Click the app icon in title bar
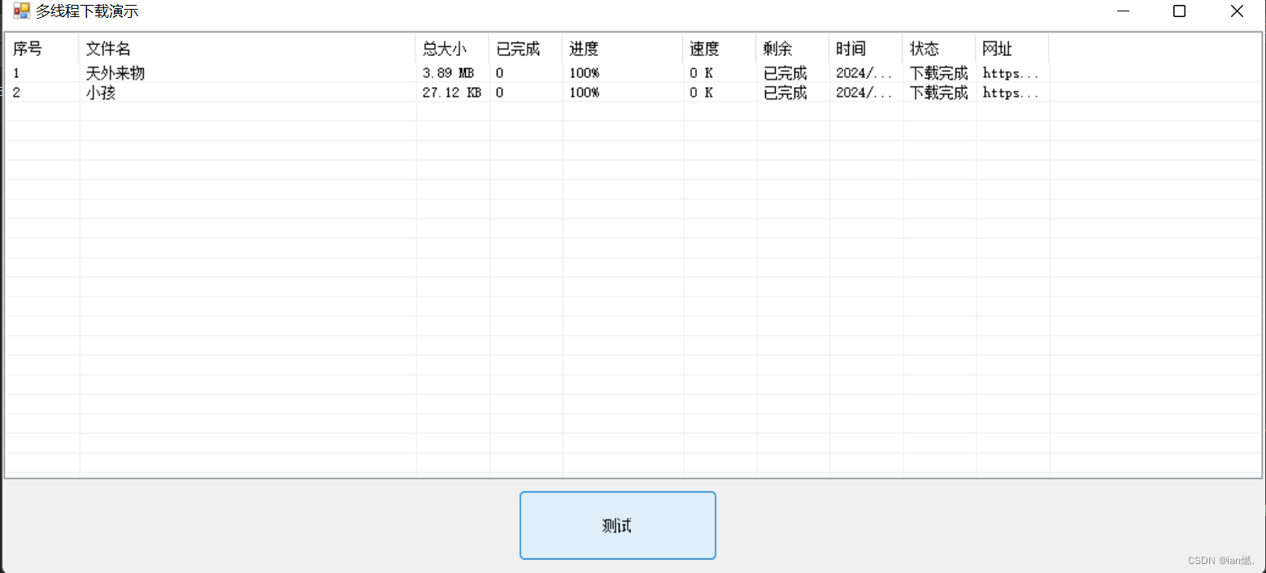The width and height of the screenshot is (1266, 573). [x=21, y=11]
